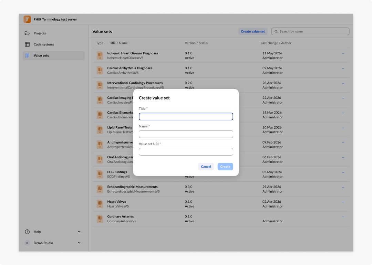The width and height of the screenshot is (372, 265).
Task: Click the Value sets list icon
Action: (x=27, y=55)
